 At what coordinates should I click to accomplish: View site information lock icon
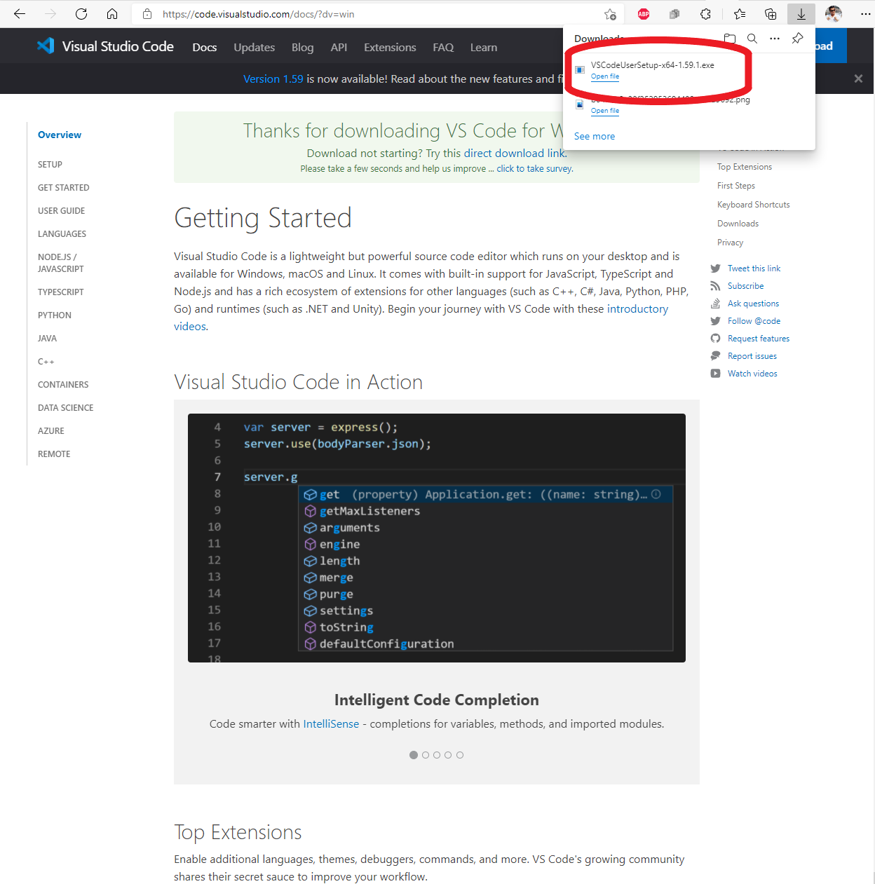[x=147, y=14]
